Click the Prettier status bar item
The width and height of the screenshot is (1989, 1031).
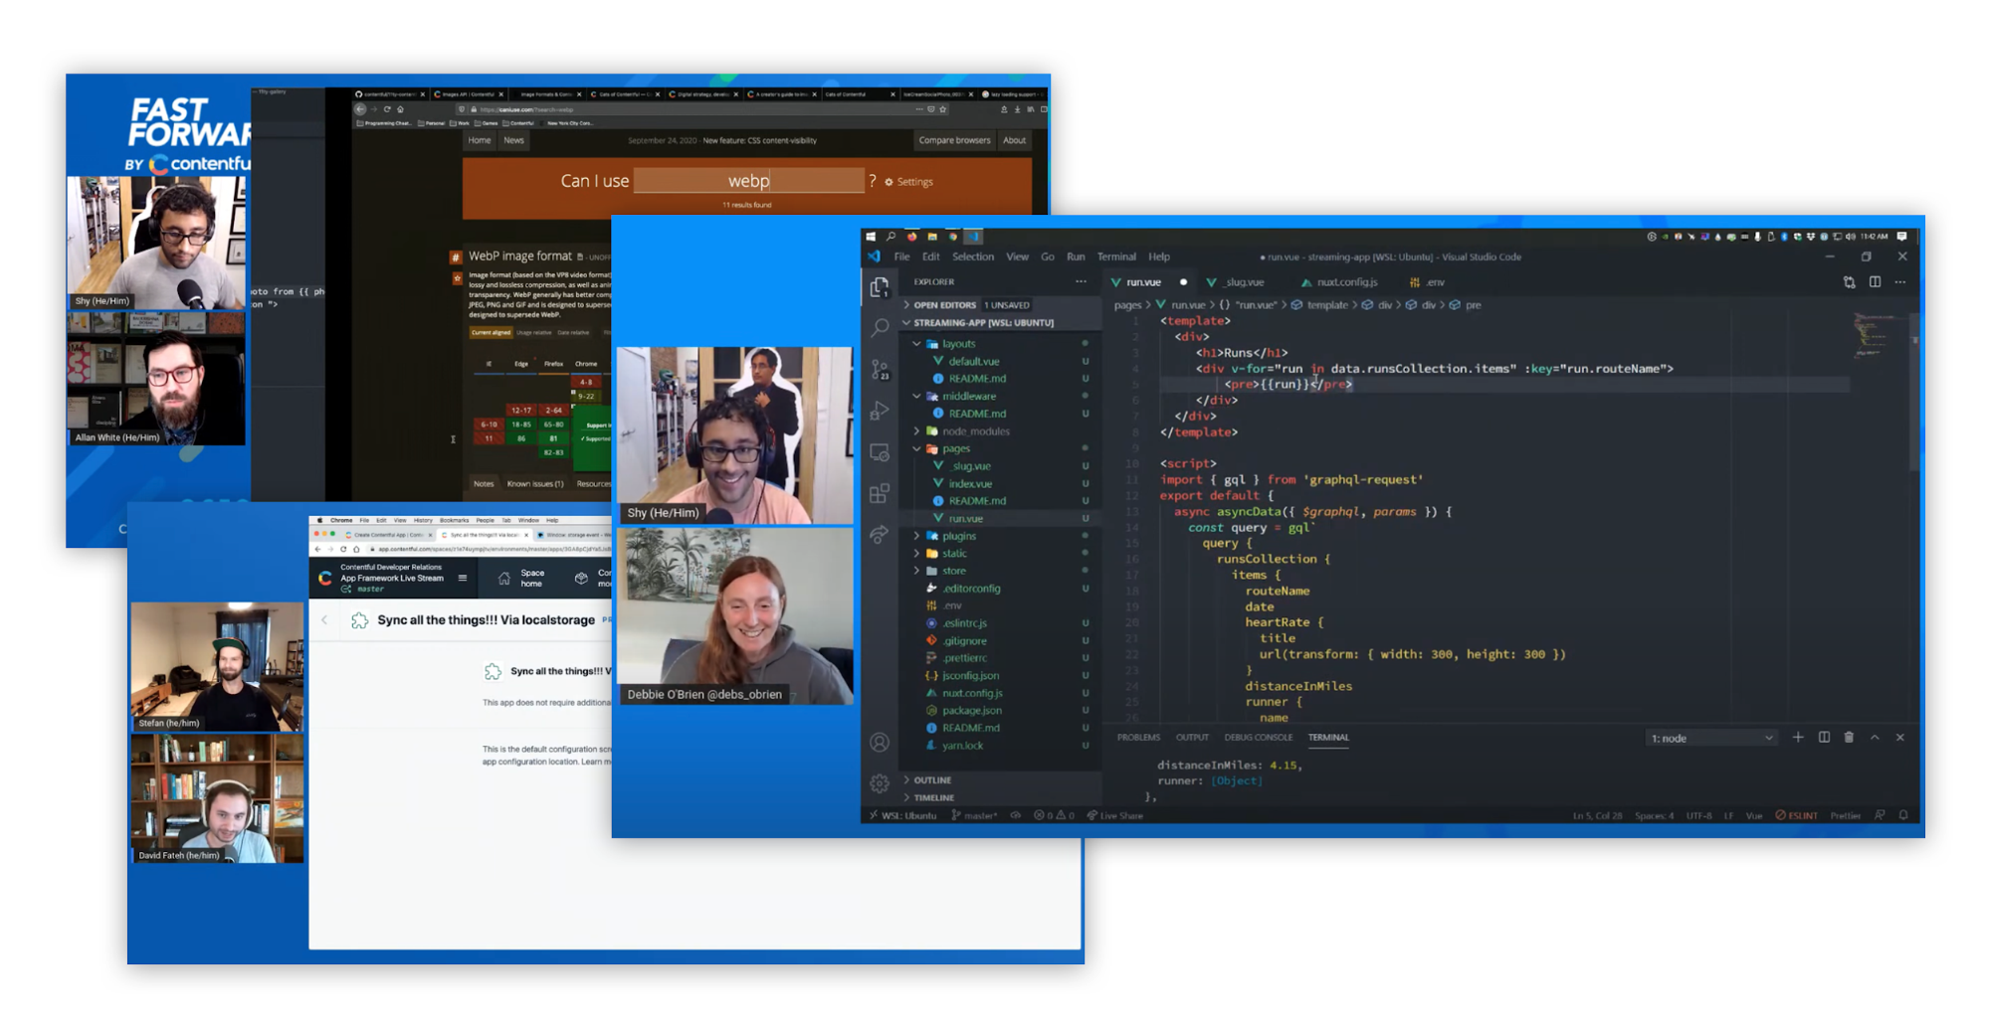(1845, 815)
